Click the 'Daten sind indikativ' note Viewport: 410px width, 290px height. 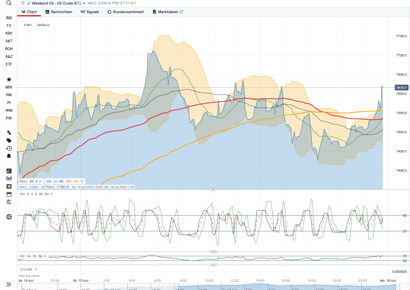pyautogui.click(x=29, y=276)
